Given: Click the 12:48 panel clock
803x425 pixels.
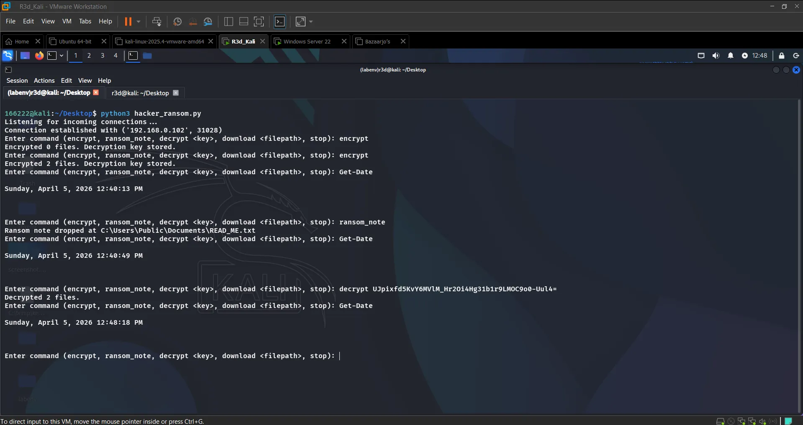Looking at the screenshot, I should (759, 56).
